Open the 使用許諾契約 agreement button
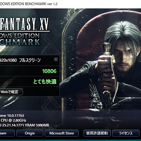Screen dimensions: 141x141 [x=97, y=133]
